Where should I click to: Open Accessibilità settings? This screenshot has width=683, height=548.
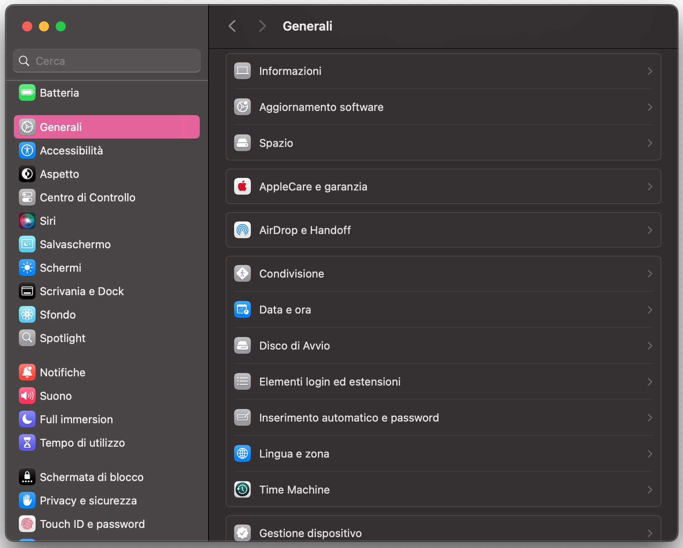72,150
